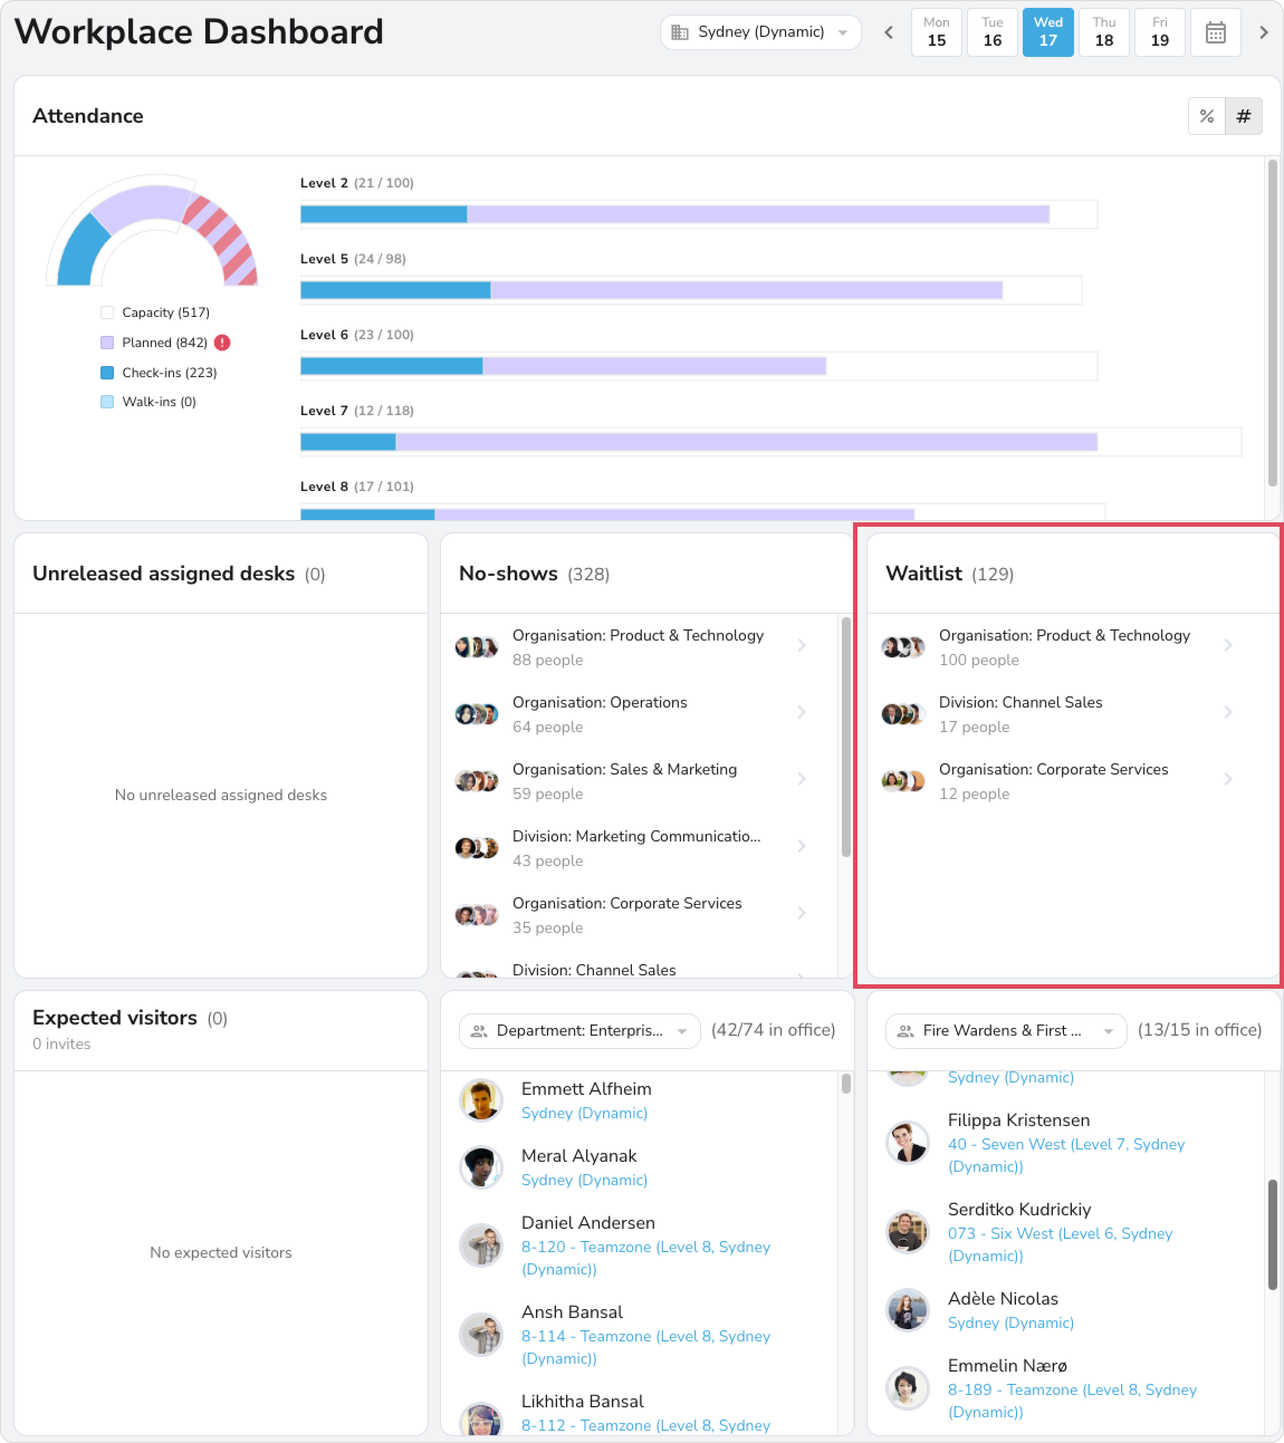
Task: Go to previous week arrow
Action: [889, 32]
